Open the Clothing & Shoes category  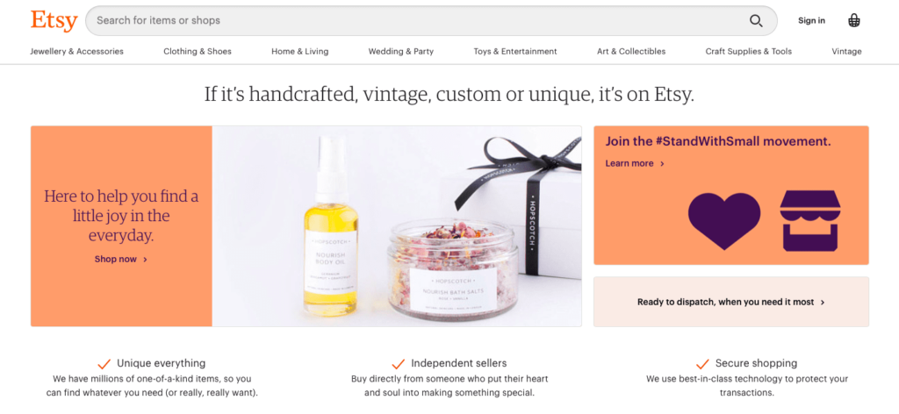[x=198, y=52]
